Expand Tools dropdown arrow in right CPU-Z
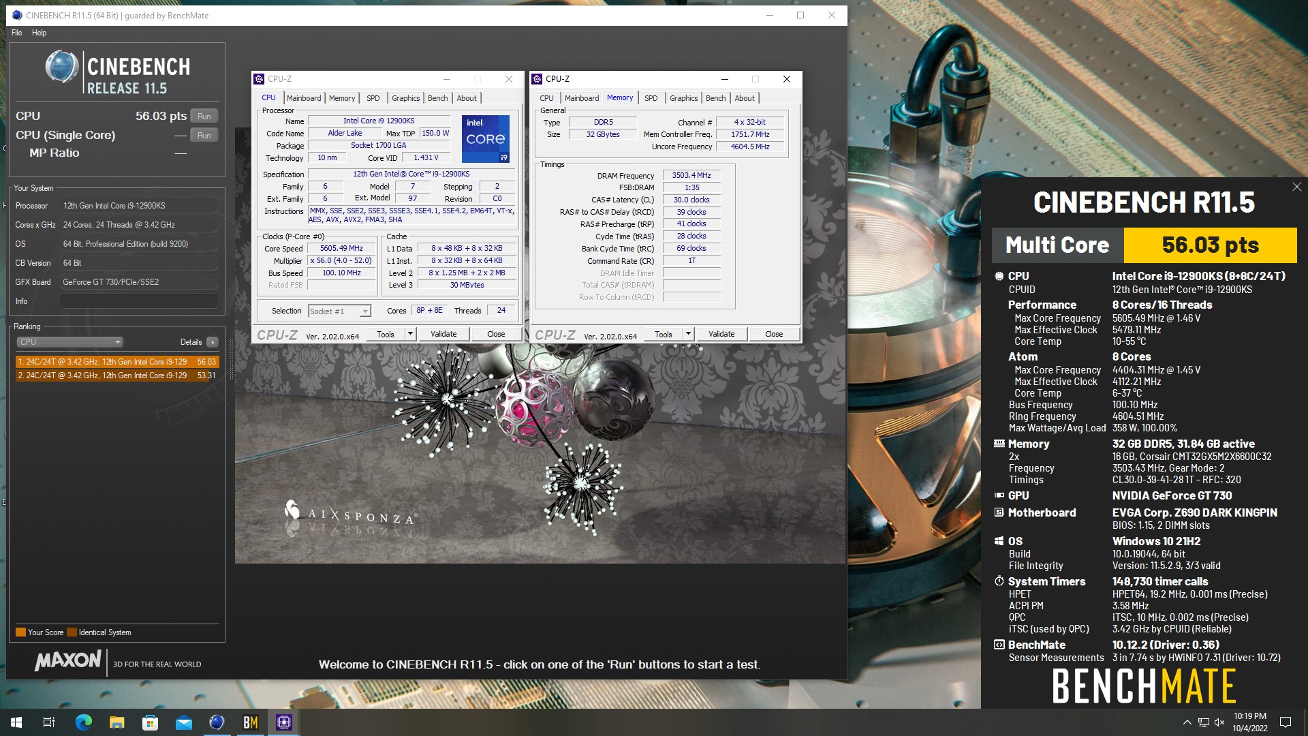The image size is (1308, 736). click(x=689, y=335)
